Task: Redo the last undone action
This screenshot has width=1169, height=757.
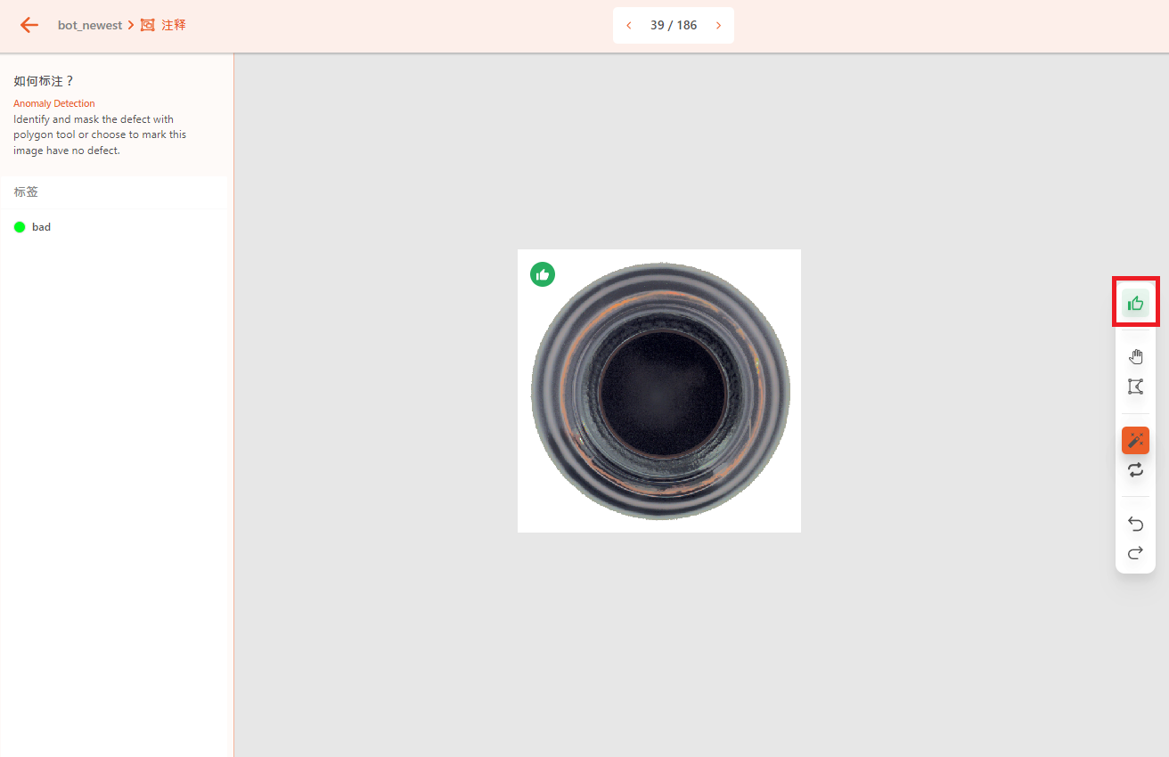Action: (x=1135, y=553)
